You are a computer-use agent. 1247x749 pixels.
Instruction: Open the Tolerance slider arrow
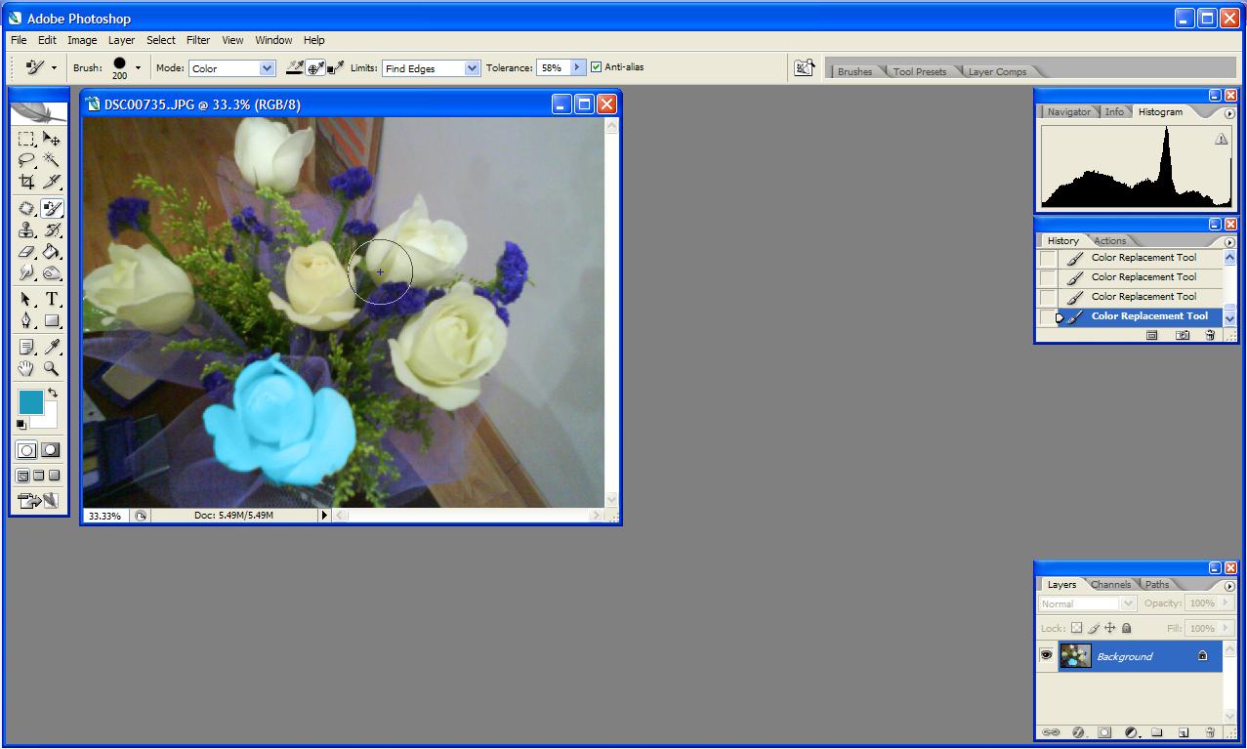click(x=577, y=67)
